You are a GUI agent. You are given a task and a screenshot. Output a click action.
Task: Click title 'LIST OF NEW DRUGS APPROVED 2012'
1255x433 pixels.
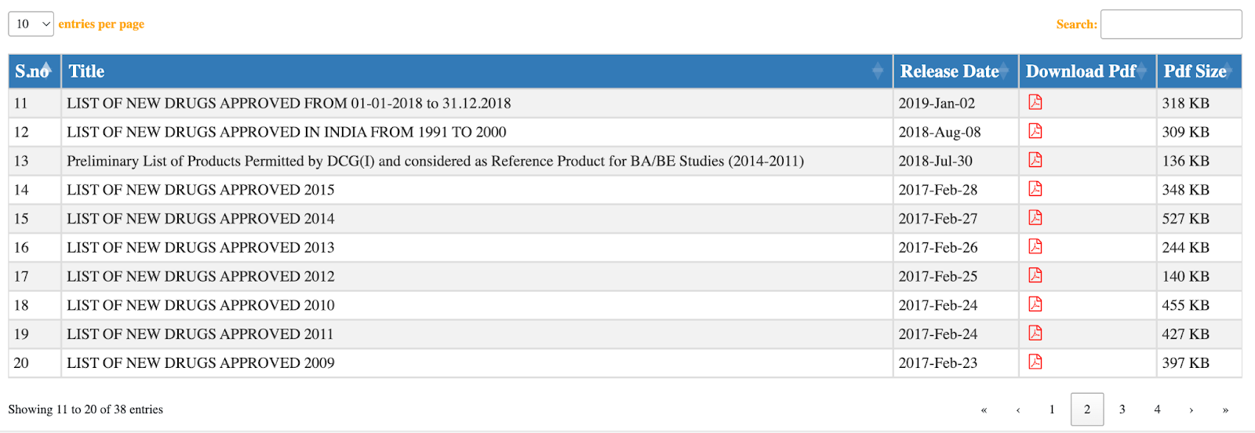click(201, 277)
